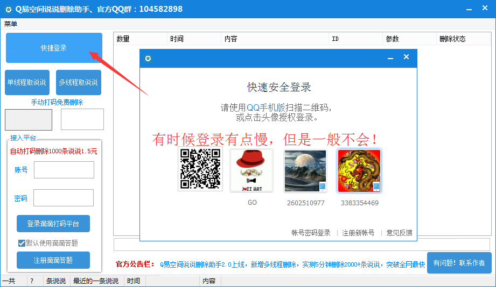
Task: Open 注册新帐号 link
Action: (x=358, y=233)
